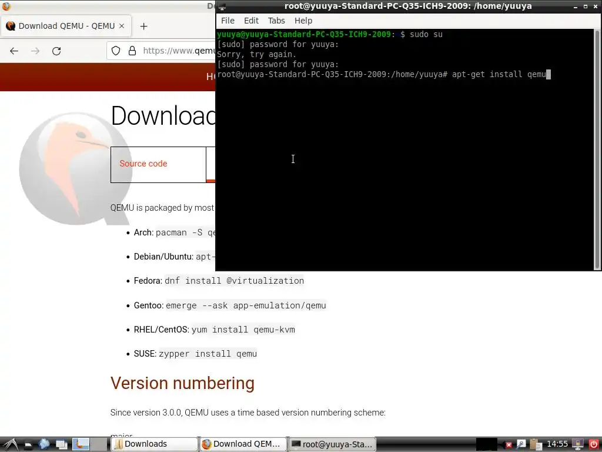
Task: Click the show desktop windows icon
Action: click(x=61, y=445)
